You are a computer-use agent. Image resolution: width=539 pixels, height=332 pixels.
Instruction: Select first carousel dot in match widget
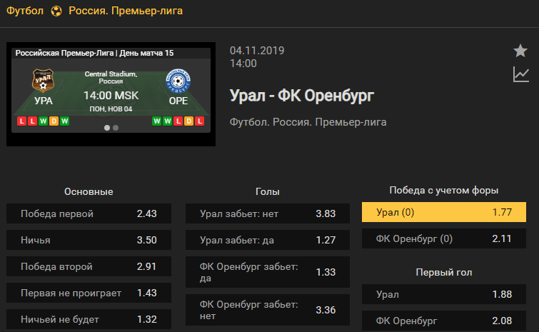click(107, 128)
